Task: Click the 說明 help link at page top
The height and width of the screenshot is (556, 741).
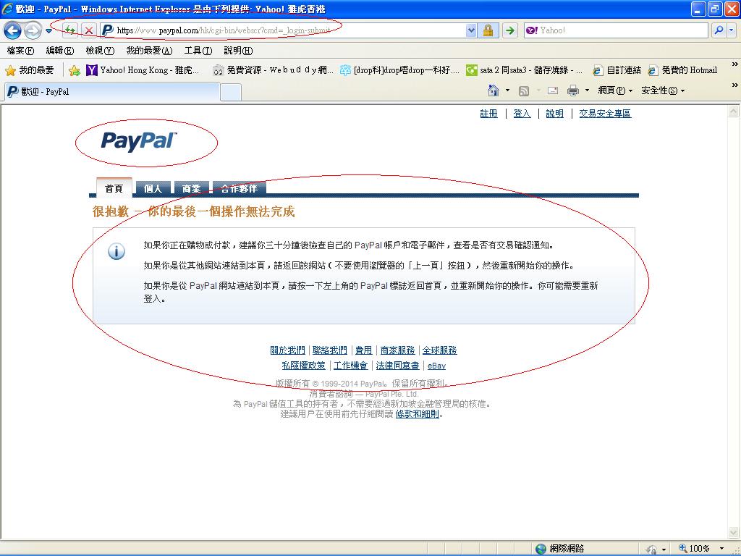Action: tap(554, 114)
